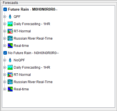Screen dimensions: 117x111
Task: Click RT-Normal dam icon under No Future Rain
Action: (x=10, y=74)
